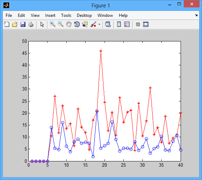Open file with the folder icon
202x180 pixels.
(x=15, y=24)
